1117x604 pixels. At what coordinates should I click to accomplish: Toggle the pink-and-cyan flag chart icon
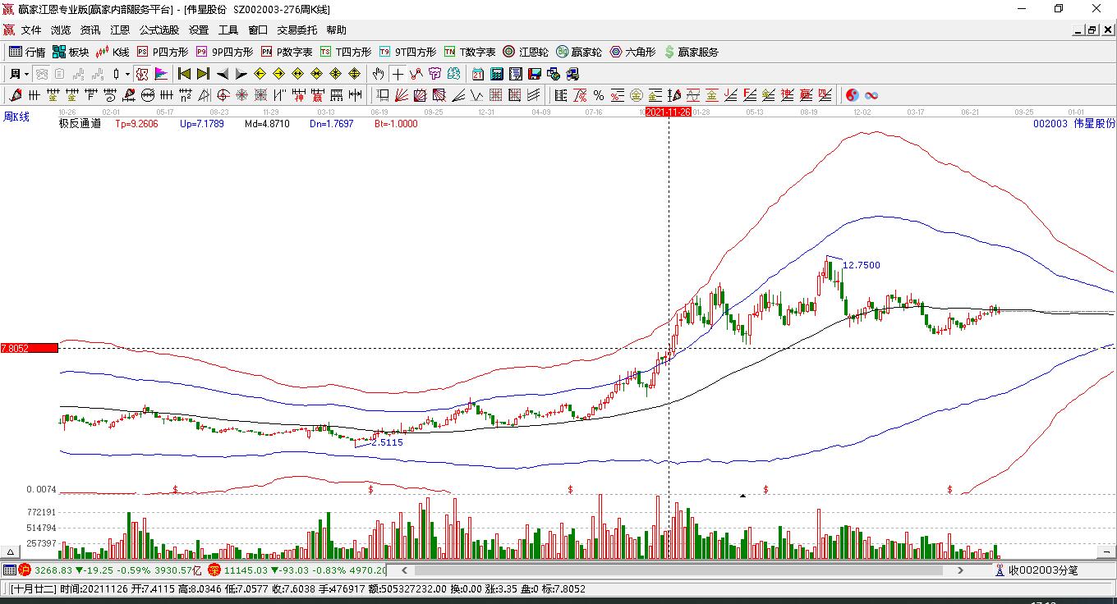pos(161,74)
